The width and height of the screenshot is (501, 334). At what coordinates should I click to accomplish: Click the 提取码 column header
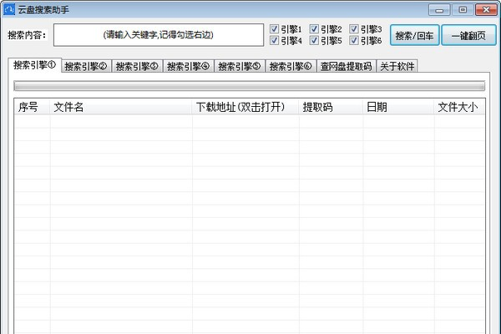(x=331, y=107)
